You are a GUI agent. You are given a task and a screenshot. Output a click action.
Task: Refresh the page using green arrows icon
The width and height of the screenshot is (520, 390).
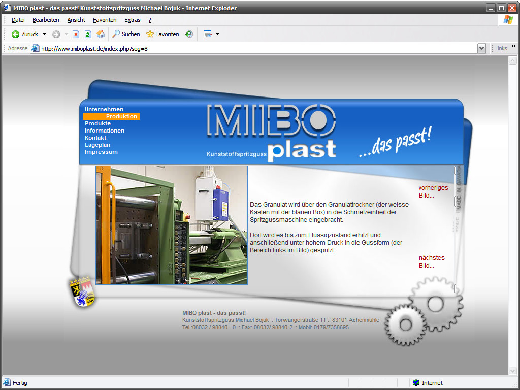point(88,34)
